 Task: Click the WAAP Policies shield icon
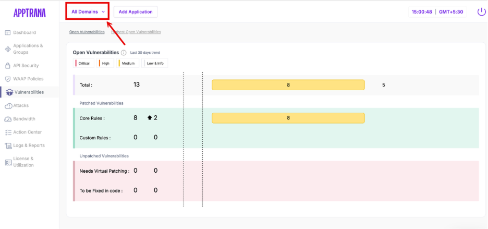click(x=8, y=79)
